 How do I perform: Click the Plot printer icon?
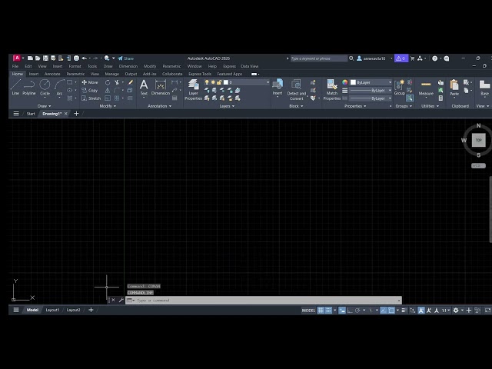[76, 58]
